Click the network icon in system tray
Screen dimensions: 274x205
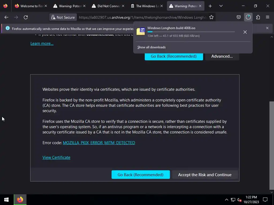[233, 200]
